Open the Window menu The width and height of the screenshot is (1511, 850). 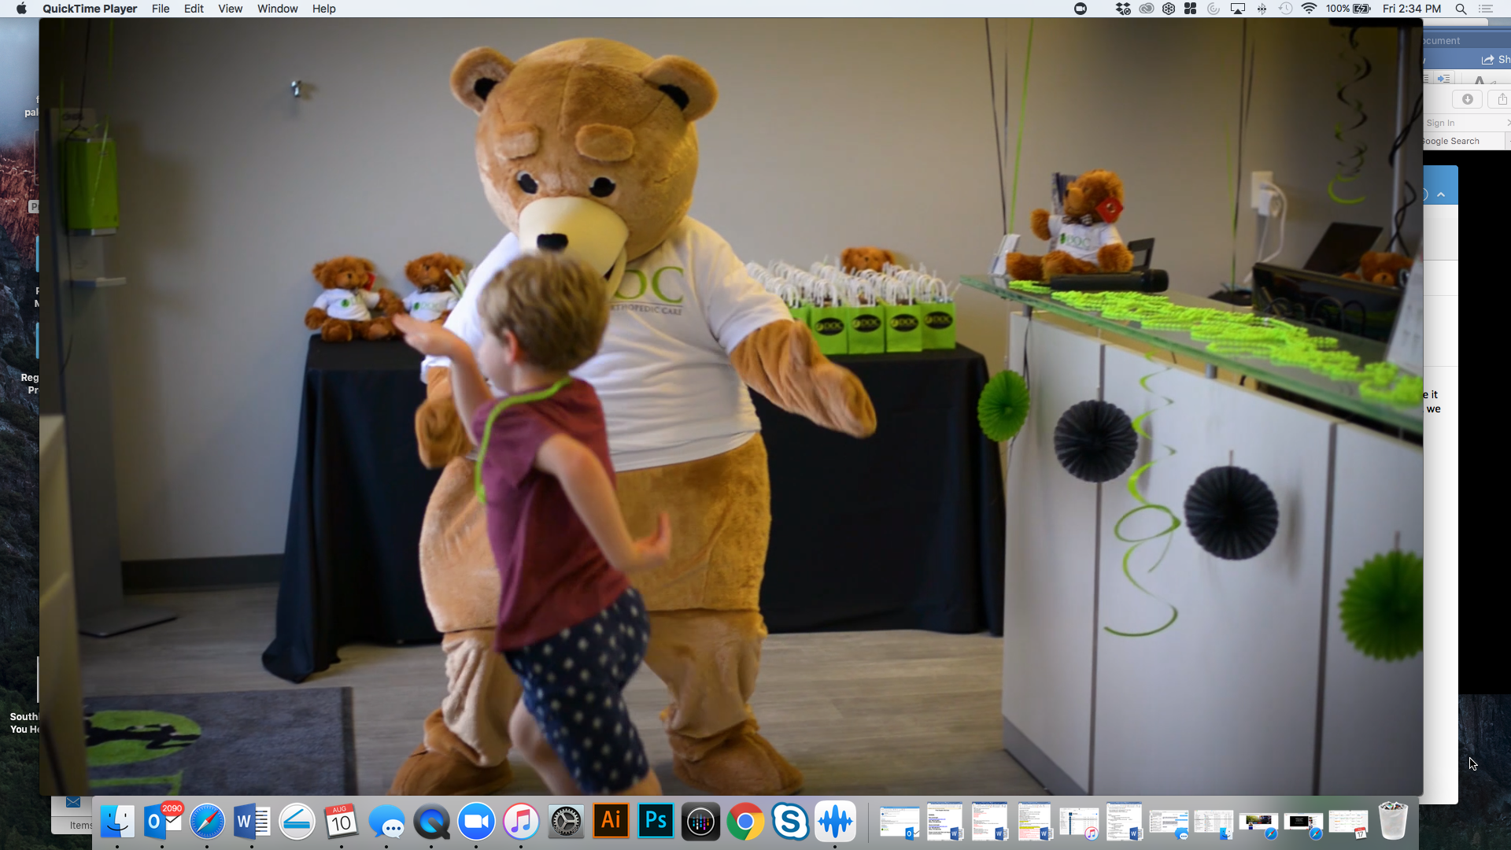[277, 9]
